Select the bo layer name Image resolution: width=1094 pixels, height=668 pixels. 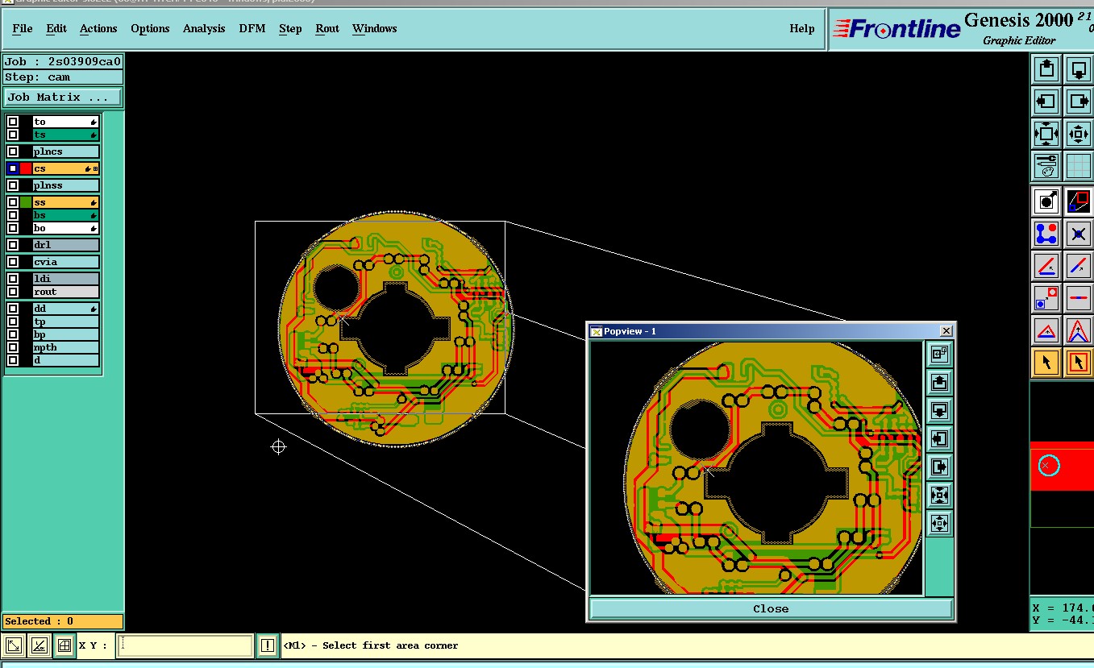66,228
